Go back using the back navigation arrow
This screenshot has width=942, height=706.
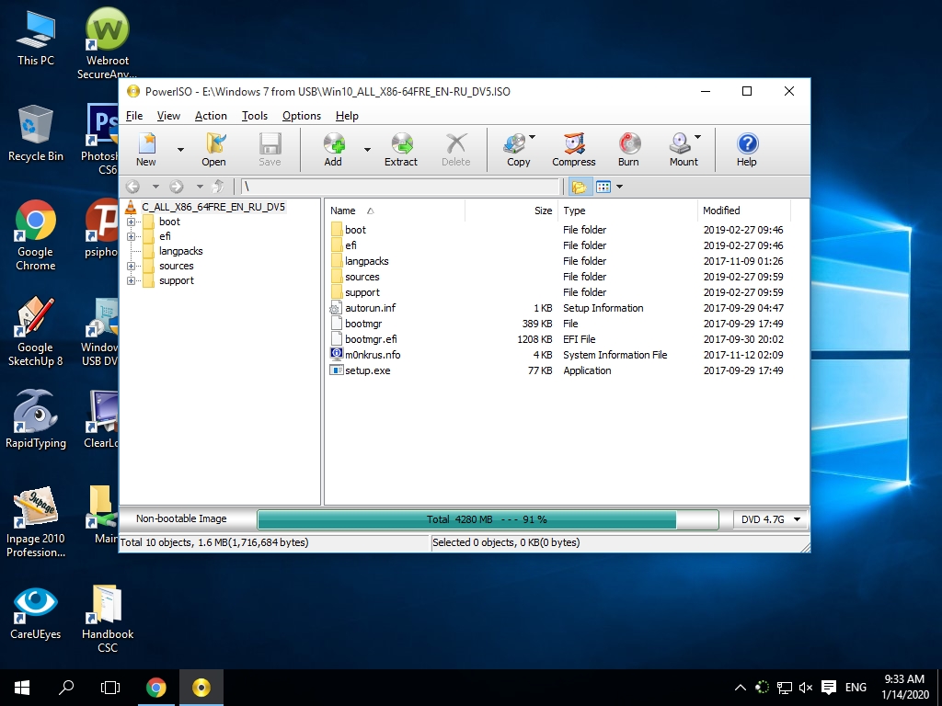pyautogui.click(x=132, y=186)
